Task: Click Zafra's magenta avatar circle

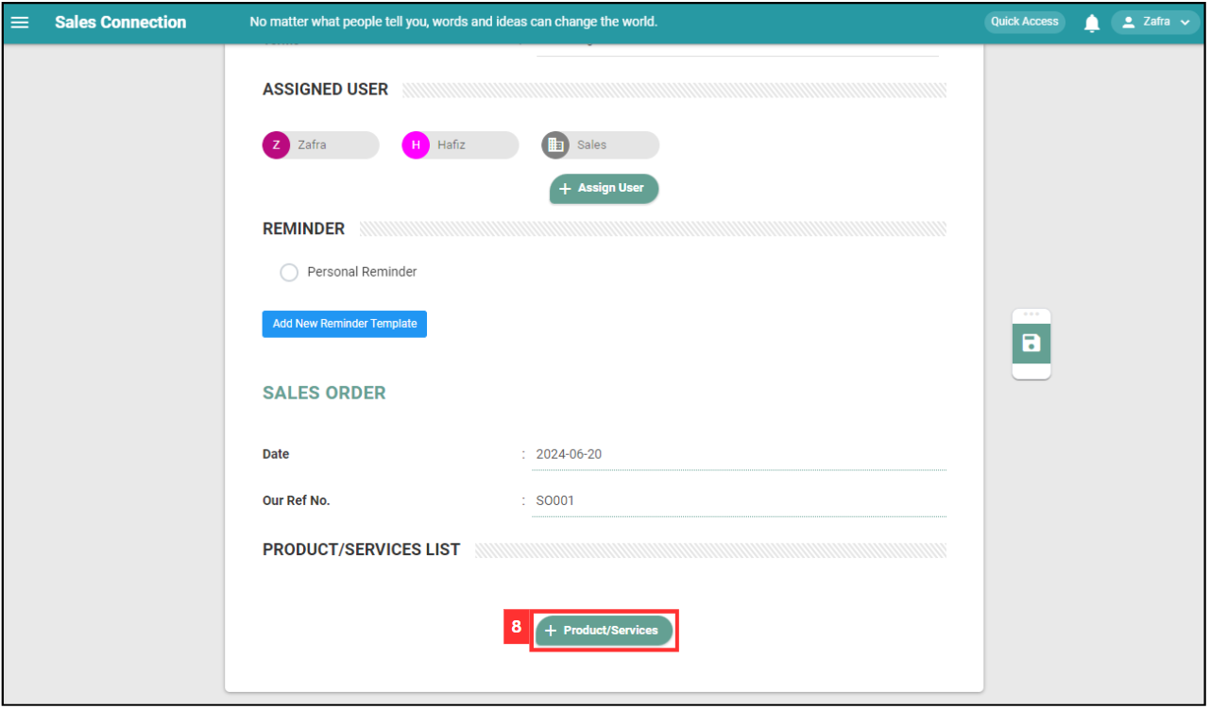Action: (276, 144)
